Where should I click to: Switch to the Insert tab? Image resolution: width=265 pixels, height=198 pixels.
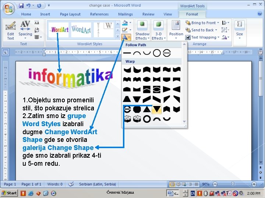tap(45, 14)
